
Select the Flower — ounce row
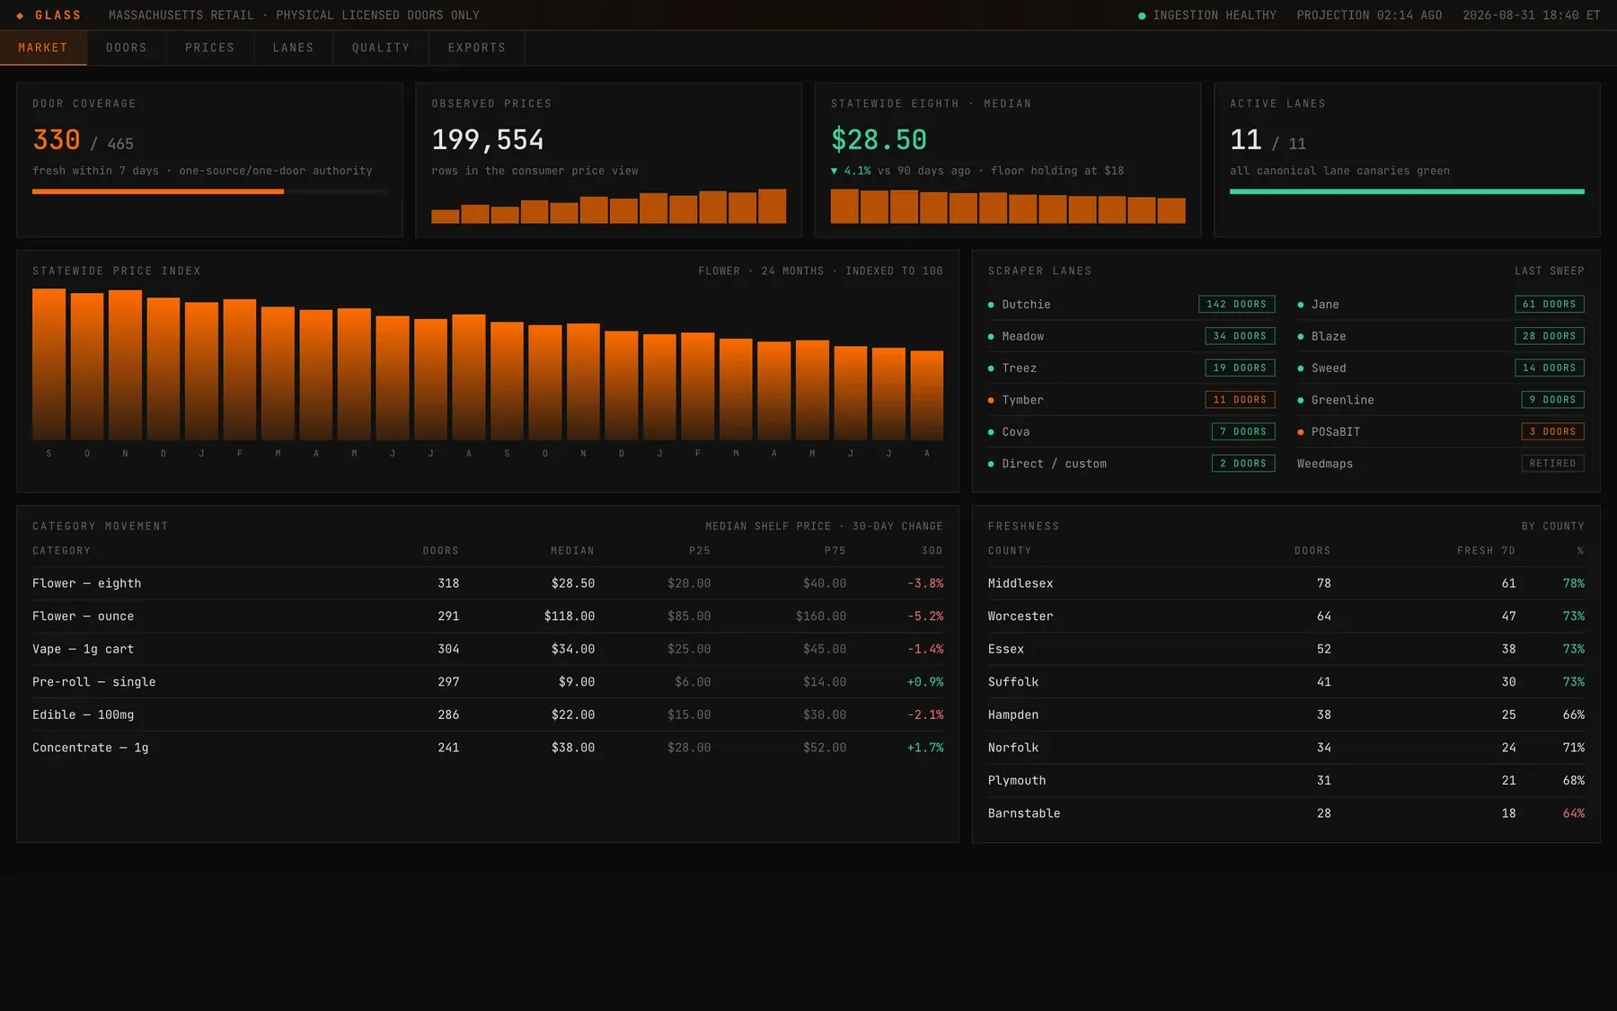point(488,616)
